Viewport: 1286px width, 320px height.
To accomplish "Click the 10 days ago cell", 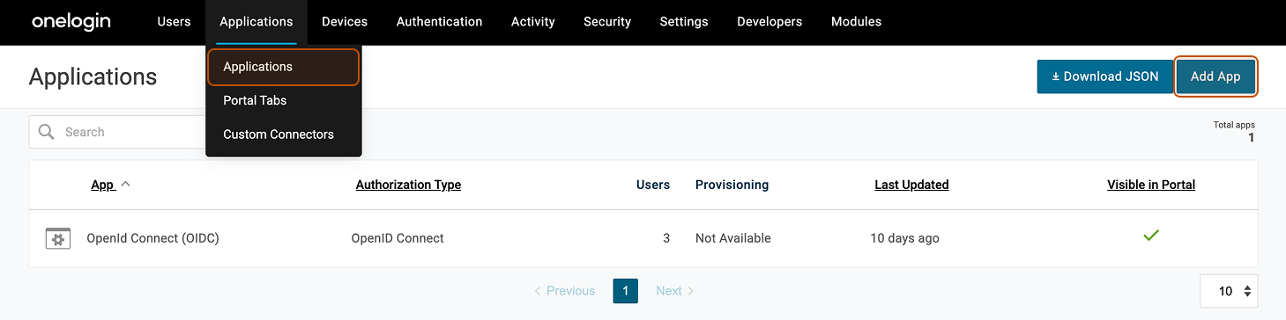I will (x=904, y=238).
